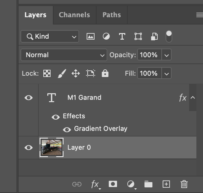Screen dimensions: 203x193
Task: Prevent auto-nesting into artboards lock
Action: coord(91,73)
